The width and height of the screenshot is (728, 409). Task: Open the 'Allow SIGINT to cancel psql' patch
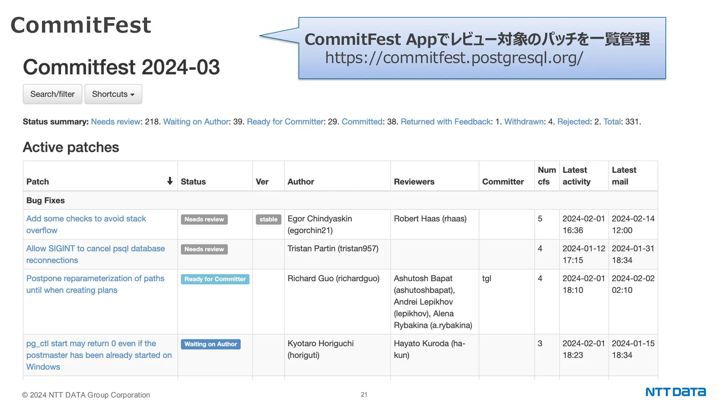[x=95, y=249]
